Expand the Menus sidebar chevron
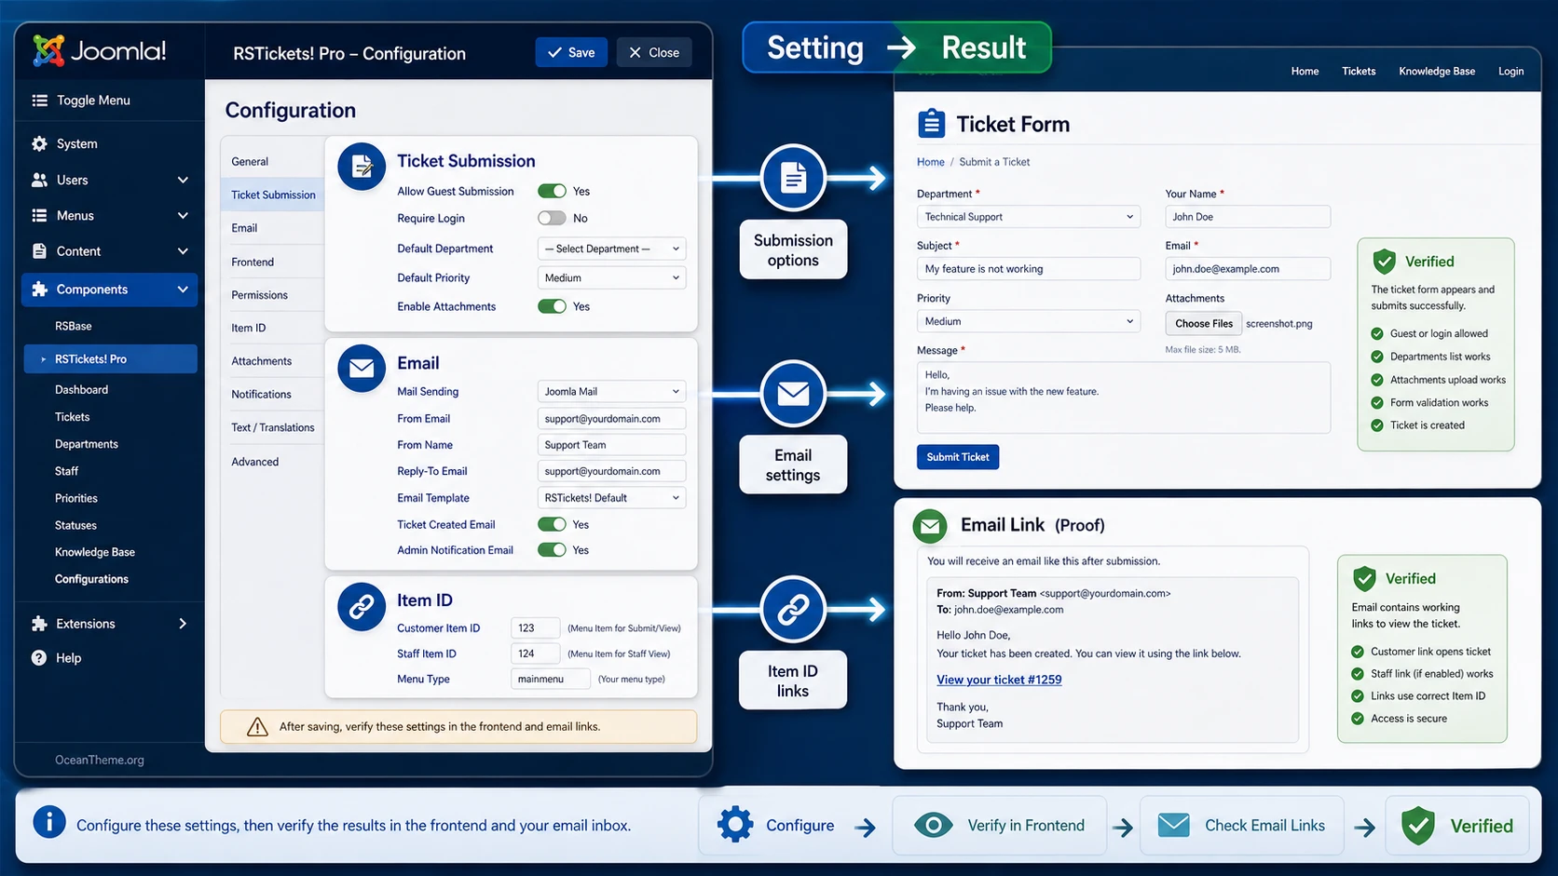 [183, 215]
